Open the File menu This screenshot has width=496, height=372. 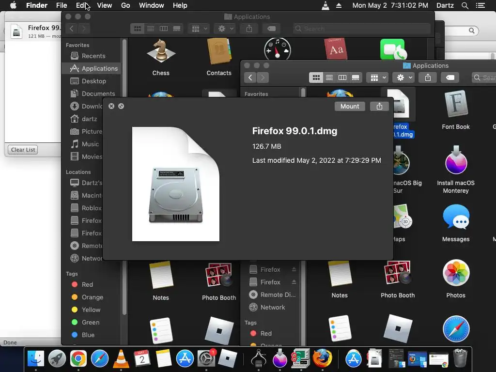[x=62, y=5]
